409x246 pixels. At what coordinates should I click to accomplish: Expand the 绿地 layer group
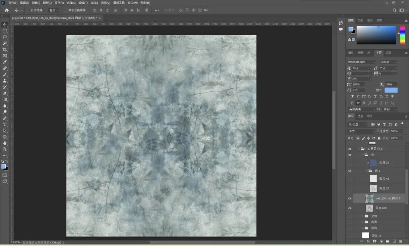click(363, 228)
